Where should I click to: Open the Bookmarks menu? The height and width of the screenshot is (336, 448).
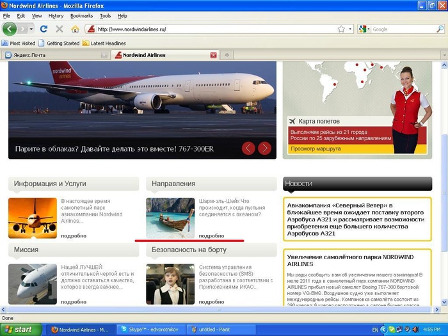(82, 16)
